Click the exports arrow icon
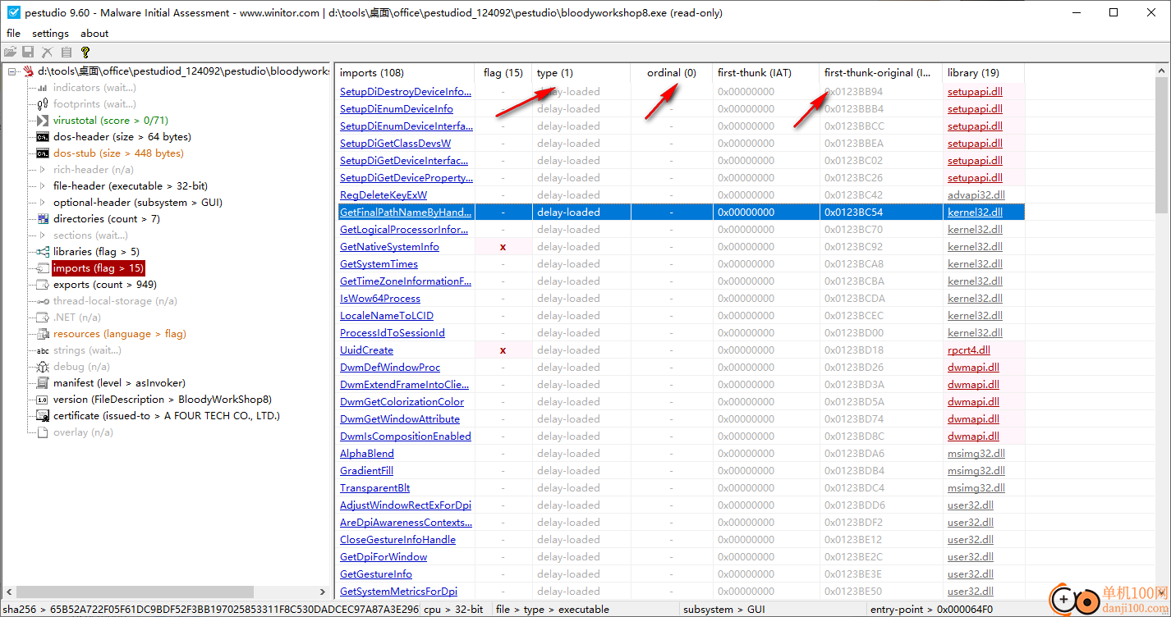 coord(43,285)
